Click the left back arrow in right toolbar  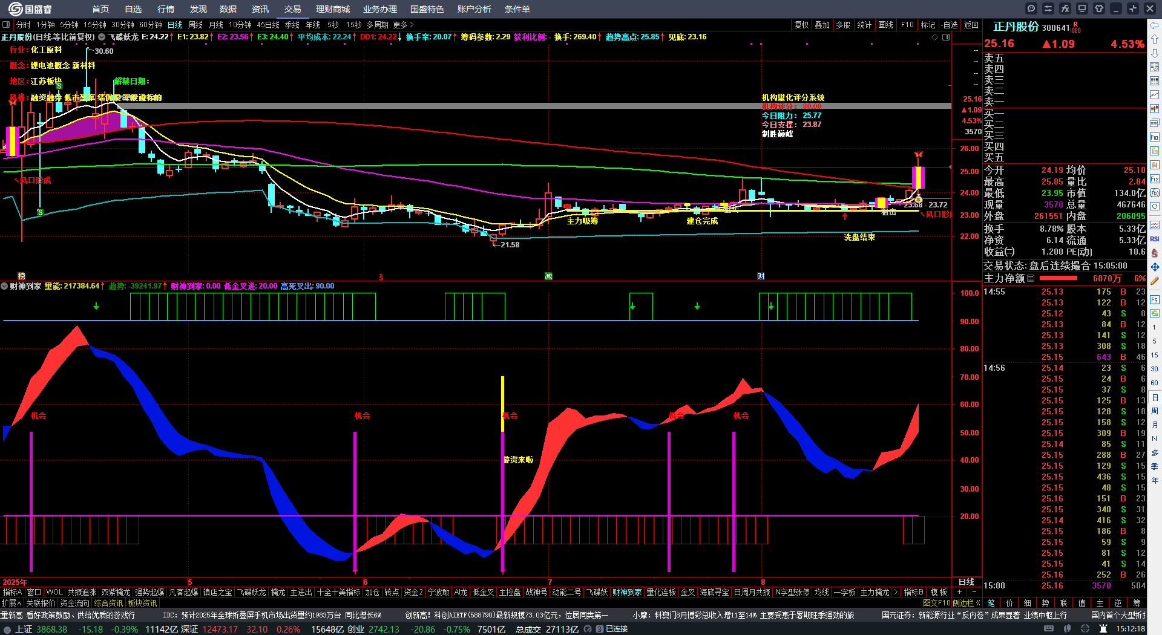tap(1155, 25)
